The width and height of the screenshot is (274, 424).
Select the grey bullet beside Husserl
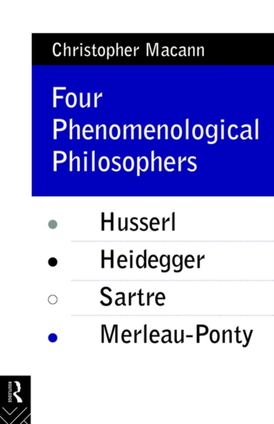point(53,224)
